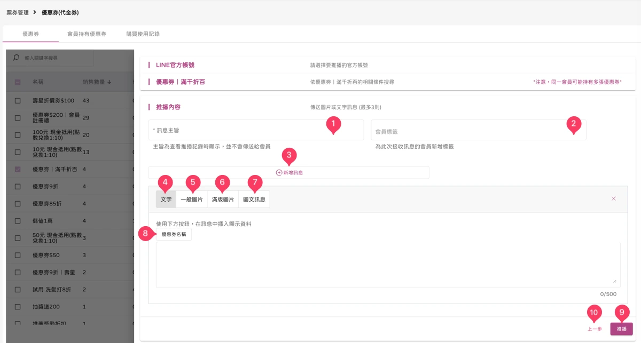Check the 試用 洗髮打8折 row checkbox
The width and height of the screenshot is (641, 343).
tap(18, 289)
